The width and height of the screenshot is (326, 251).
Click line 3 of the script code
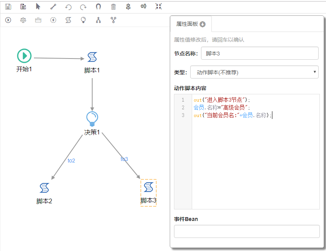coord(233,115)
